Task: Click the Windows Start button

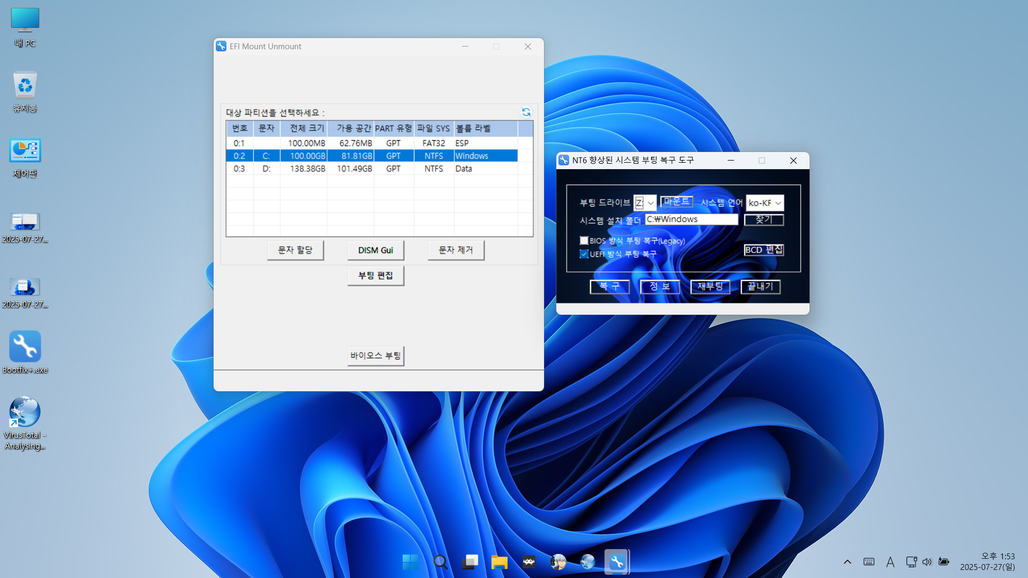Action: click(410, 562)
